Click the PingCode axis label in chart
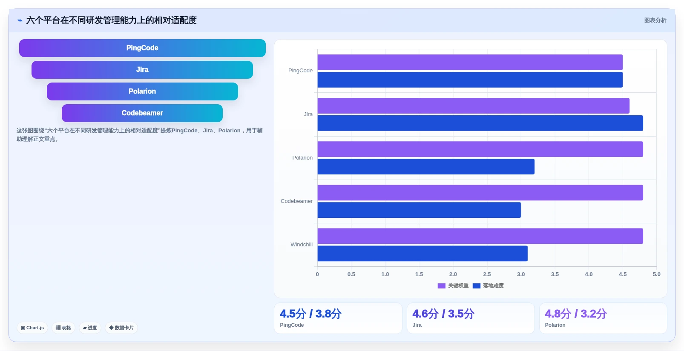Screen dimensions: 684x351 pos(300,71)
